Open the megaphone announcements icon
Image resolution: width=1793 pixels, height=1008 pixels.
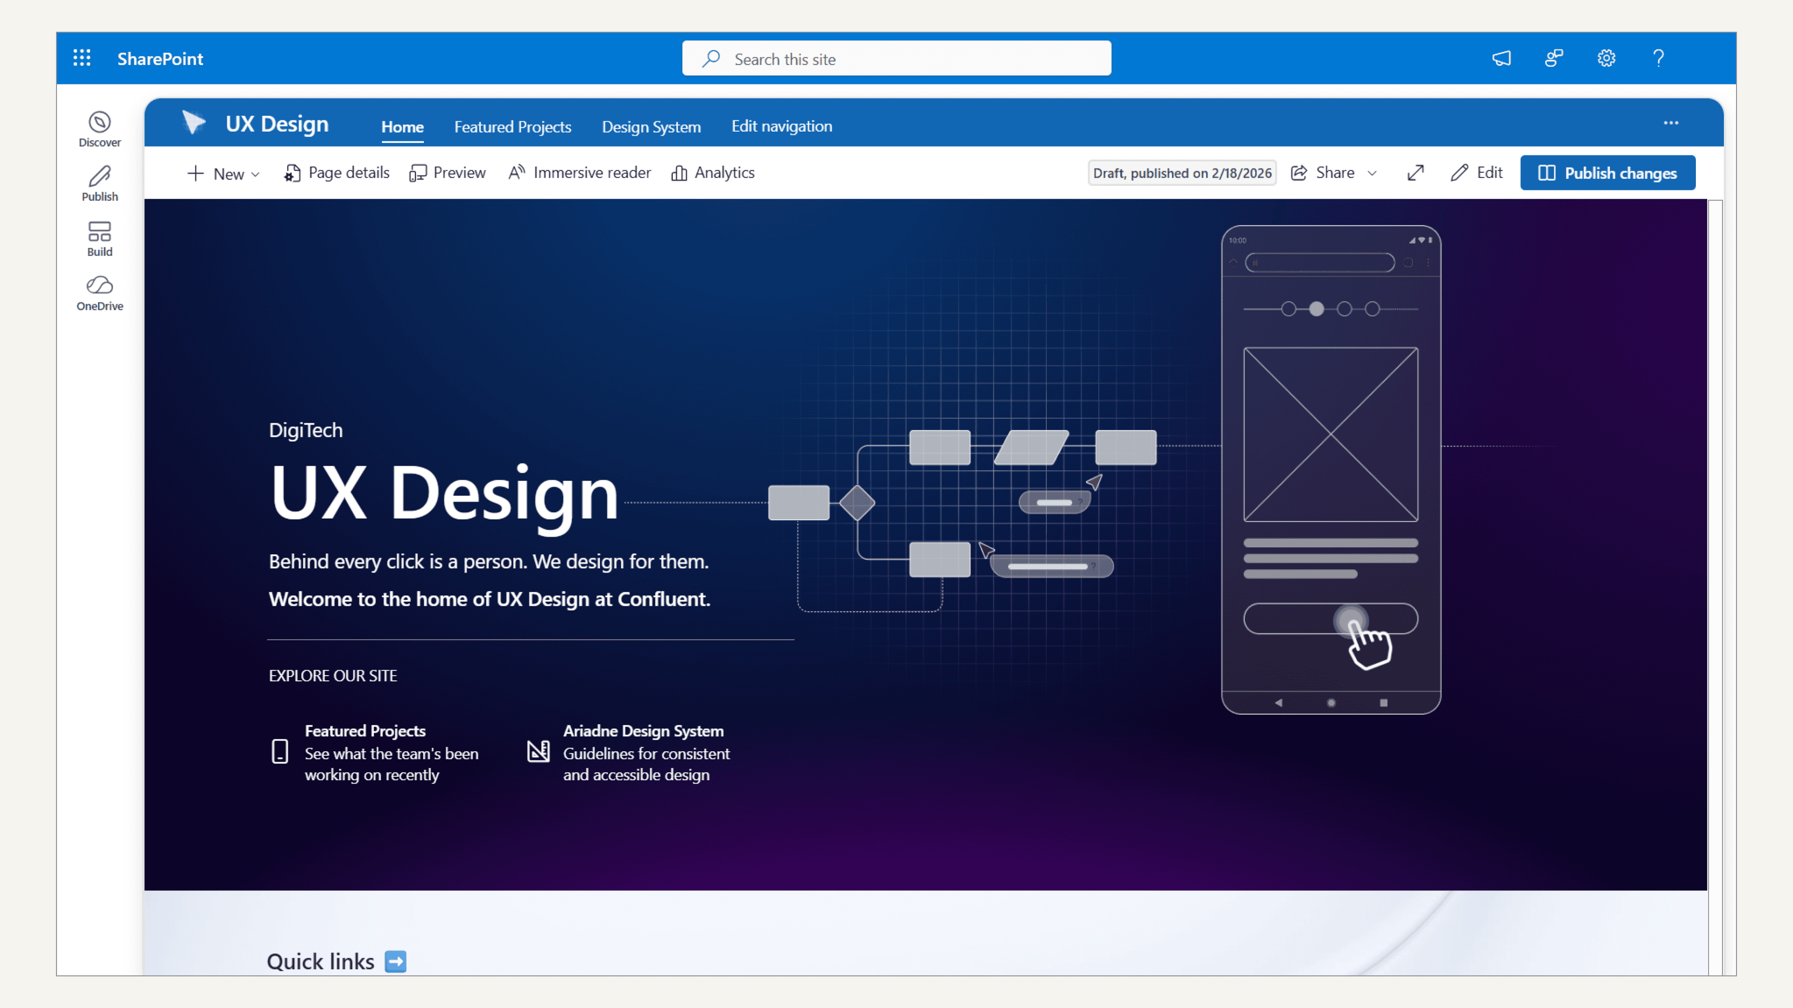[x=1501, y=58]
